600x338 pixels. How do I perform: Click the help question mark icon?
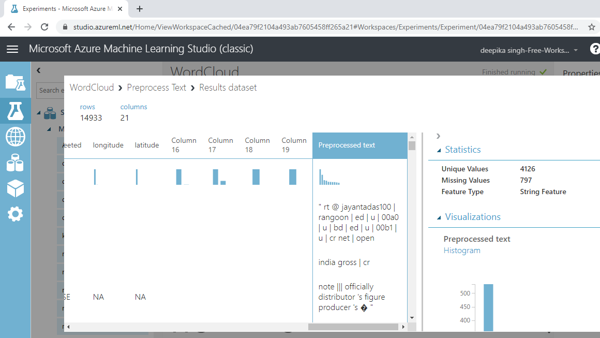[595, 49]
